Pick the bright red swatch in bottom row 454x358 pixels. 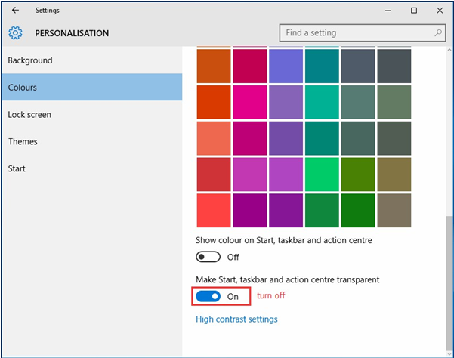[214, 211]
